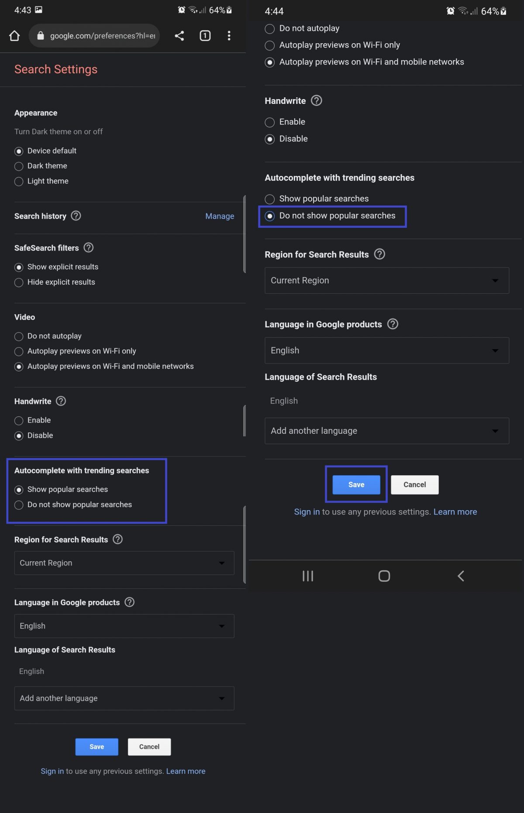The width and height of the screenshot is (524, 813).
Task: Expand Current Region dropdown in the 4:44 screenshot
Action: (x=386, y=281)
